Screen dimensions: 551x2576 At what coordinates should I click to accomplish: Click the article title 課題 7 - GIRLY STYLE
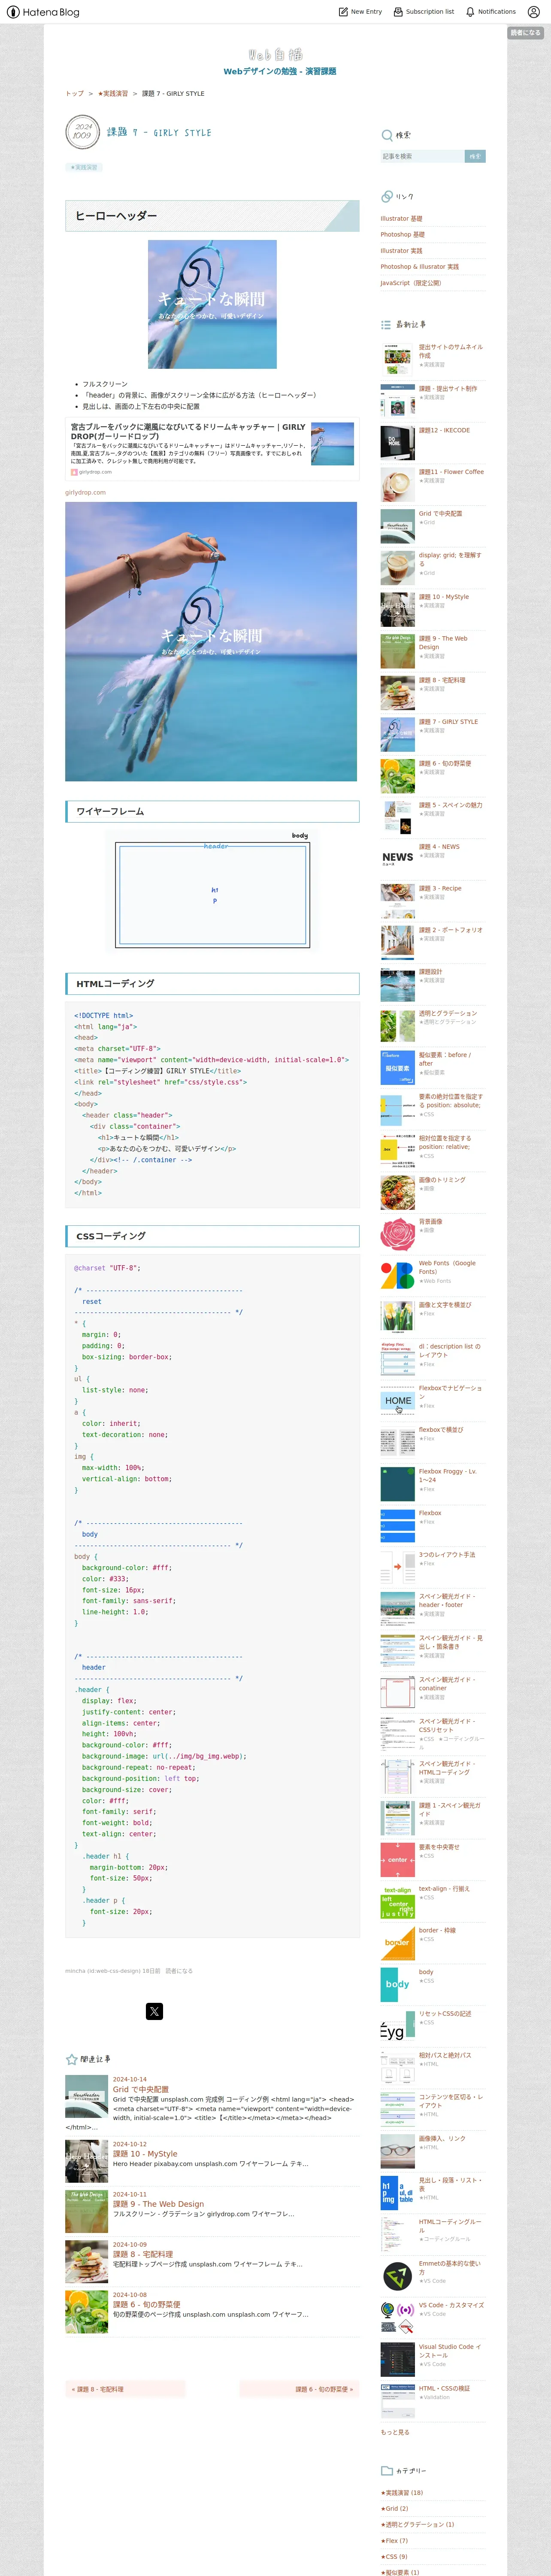coord(159,132)
